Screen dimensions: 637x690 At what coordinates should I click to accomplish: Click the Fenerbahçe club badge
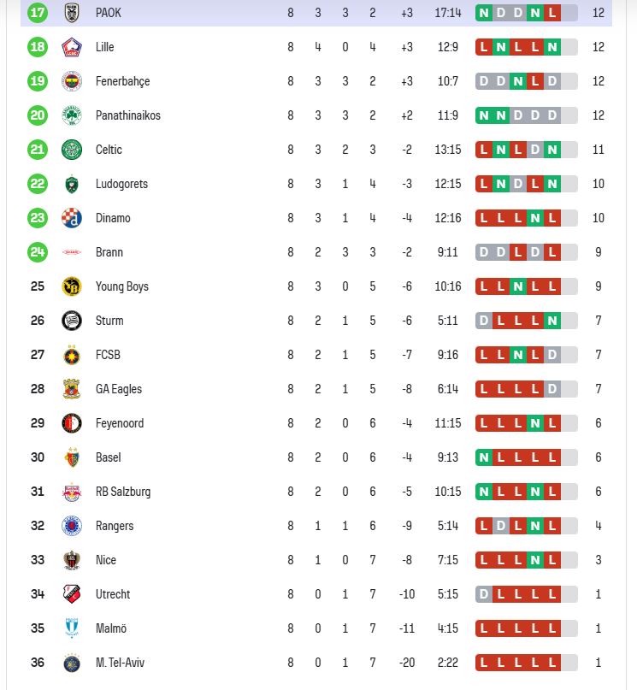72,81
